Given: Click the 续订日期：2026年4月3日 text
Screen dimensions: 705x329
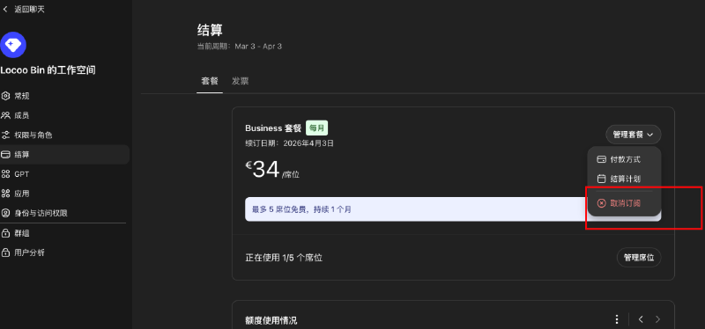Looking at the screenshot, I should [290, 143].
